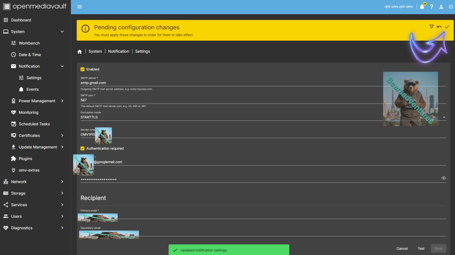This screenshot has width=455, height=255.
Task: Click the hamburger menu toggle icon
Action: point(80,7)
